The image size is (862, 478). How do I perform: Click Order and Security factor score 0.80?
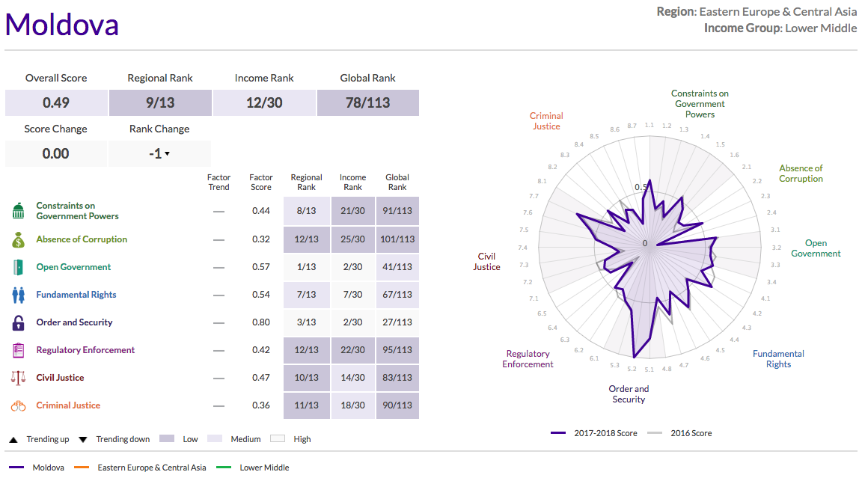(261, 322)
